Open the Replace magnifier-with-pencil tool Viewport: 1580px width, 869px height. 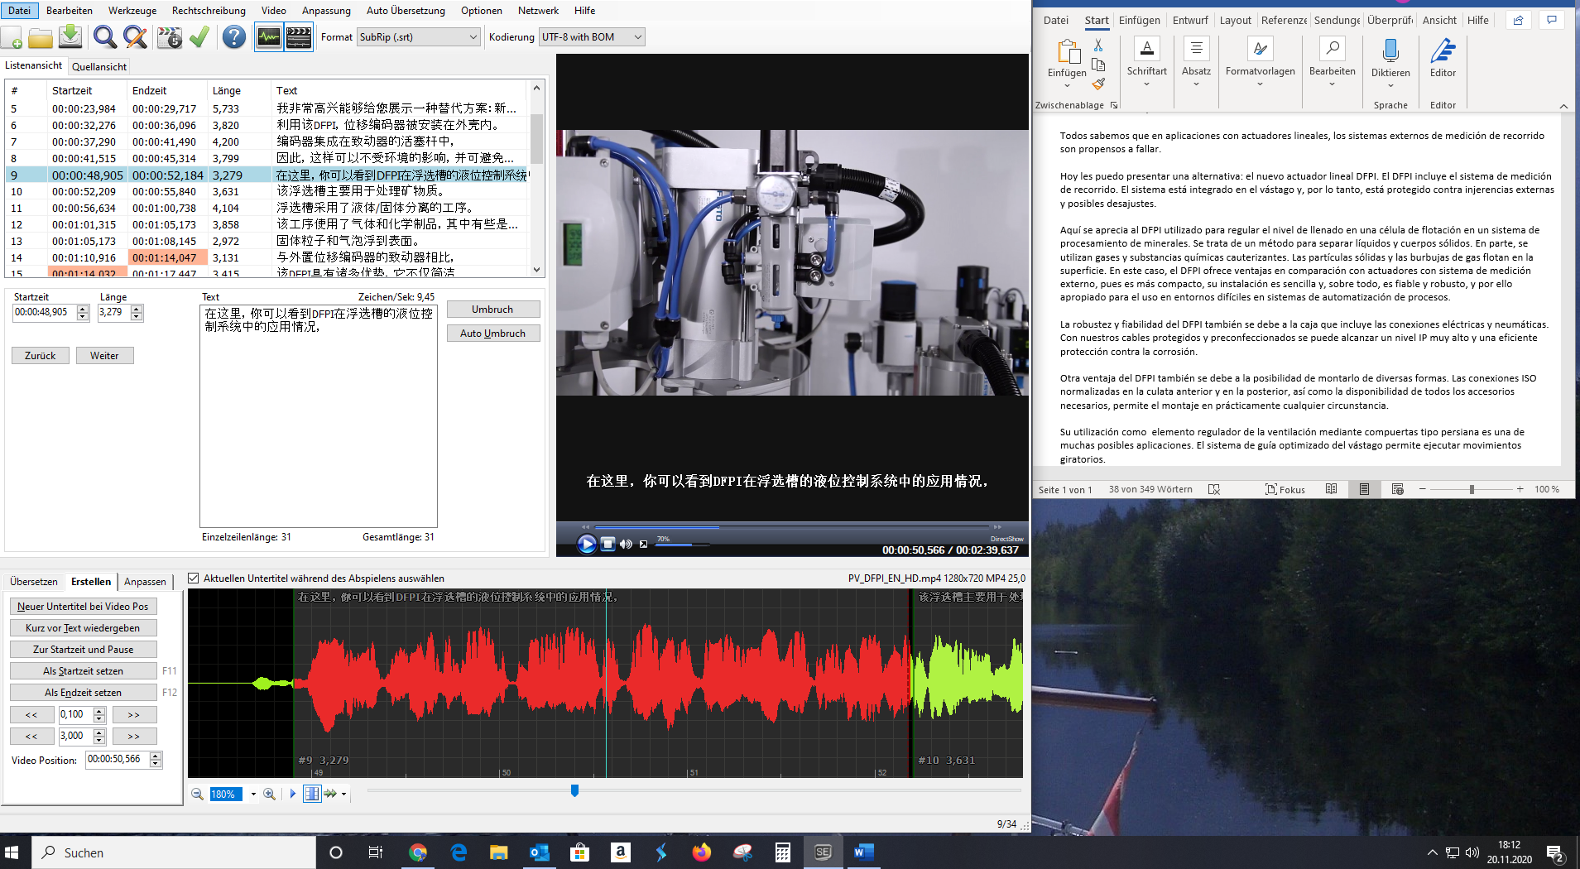coord(135,37)
